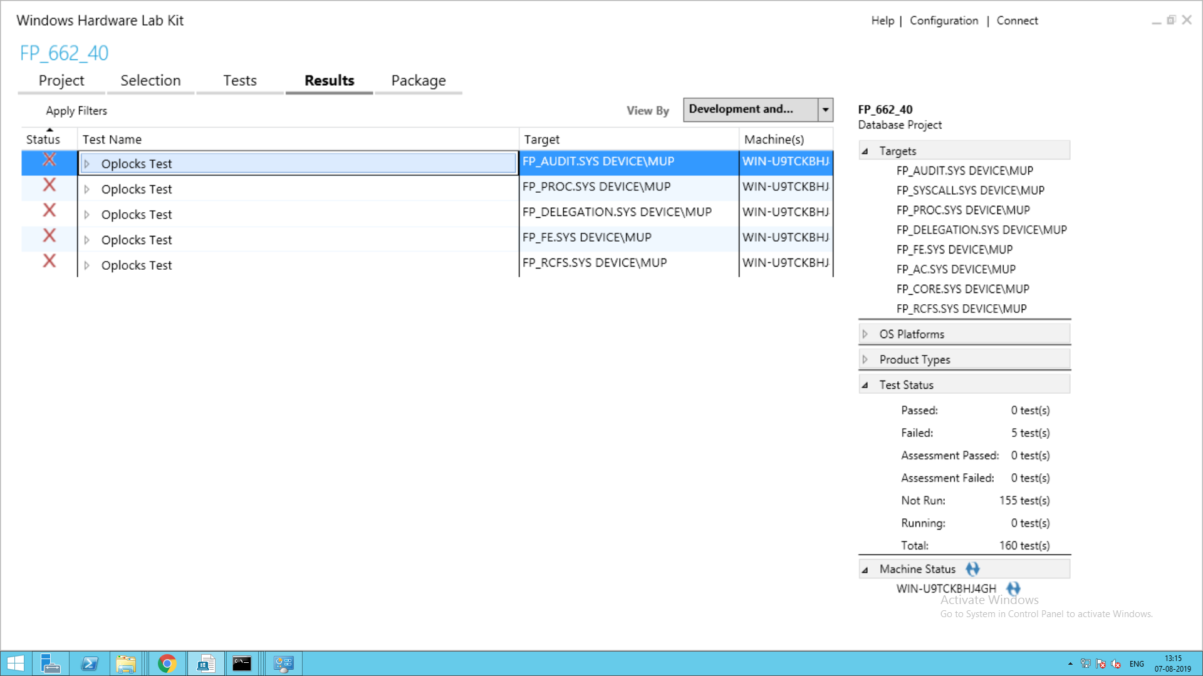Image resolution: width=1203 pixels, height=676 pixels.
Task: Expand the OS Platforms section
Action: (x=865, y=334)
